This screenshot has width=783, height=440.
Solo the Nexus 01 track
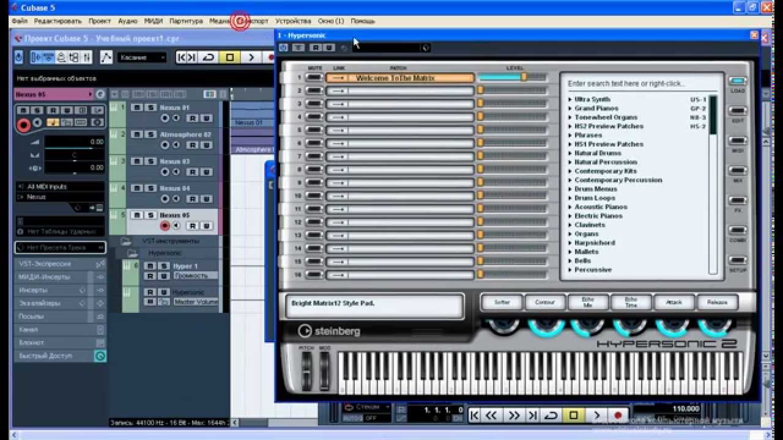click(150, 108)
